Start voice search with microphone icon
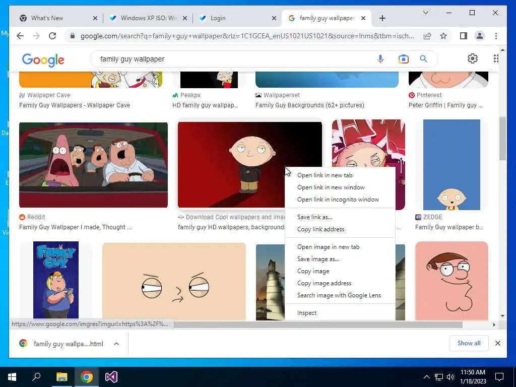Viewport: 516px width, 387px height. pos(380,59)
